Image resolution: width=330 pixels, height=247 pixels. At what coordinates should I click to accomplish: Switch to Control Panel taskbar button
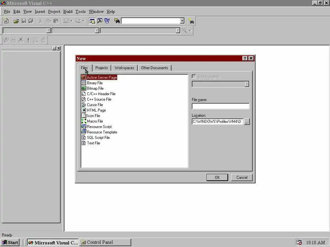(x=105, y=242)
